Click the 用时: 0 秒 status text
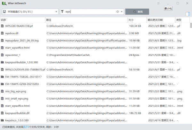Screen dimensions: 192x130 coord(52,127)
